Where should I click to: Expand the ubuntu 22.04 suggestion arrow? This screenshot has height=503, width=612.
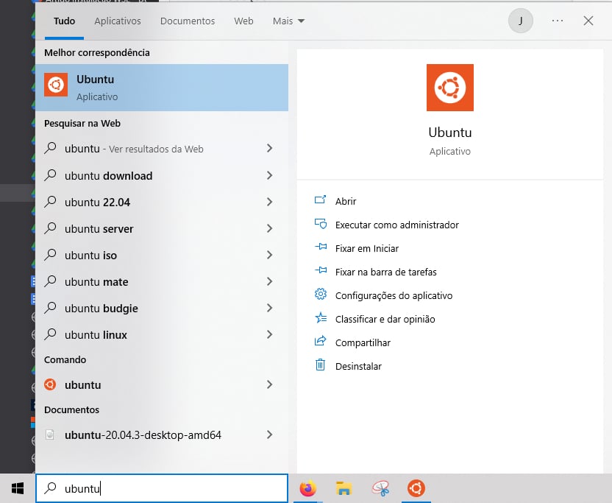pyautogui.click(x=269, y=202)
